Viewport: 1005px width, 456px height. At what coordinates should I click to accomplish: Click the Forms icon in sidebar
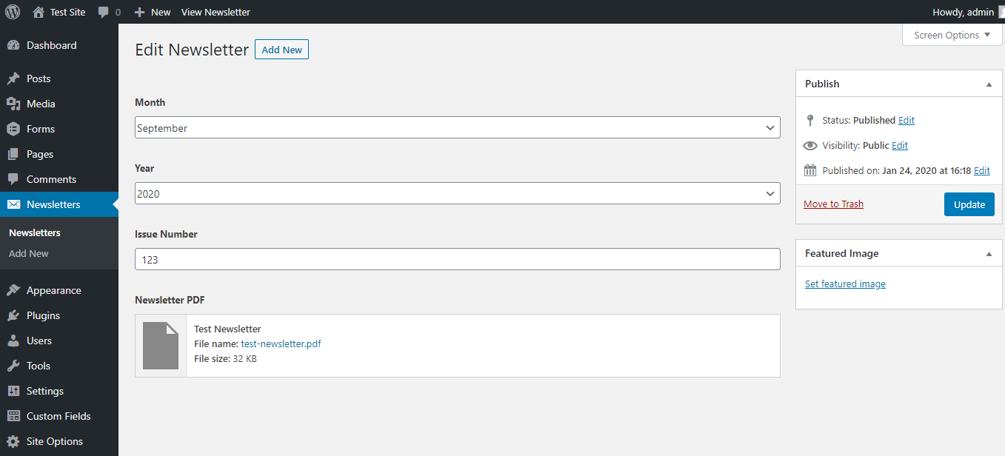coord(13,129)
